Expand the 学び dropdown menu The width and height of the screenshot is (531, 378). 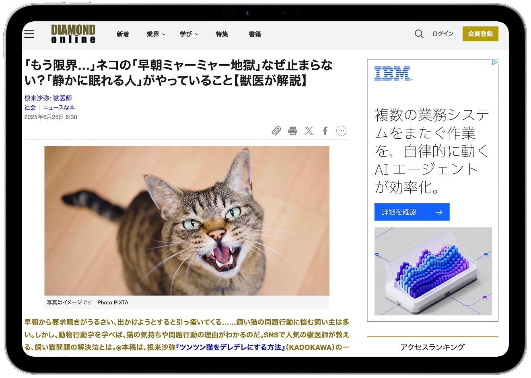(189, 34)
